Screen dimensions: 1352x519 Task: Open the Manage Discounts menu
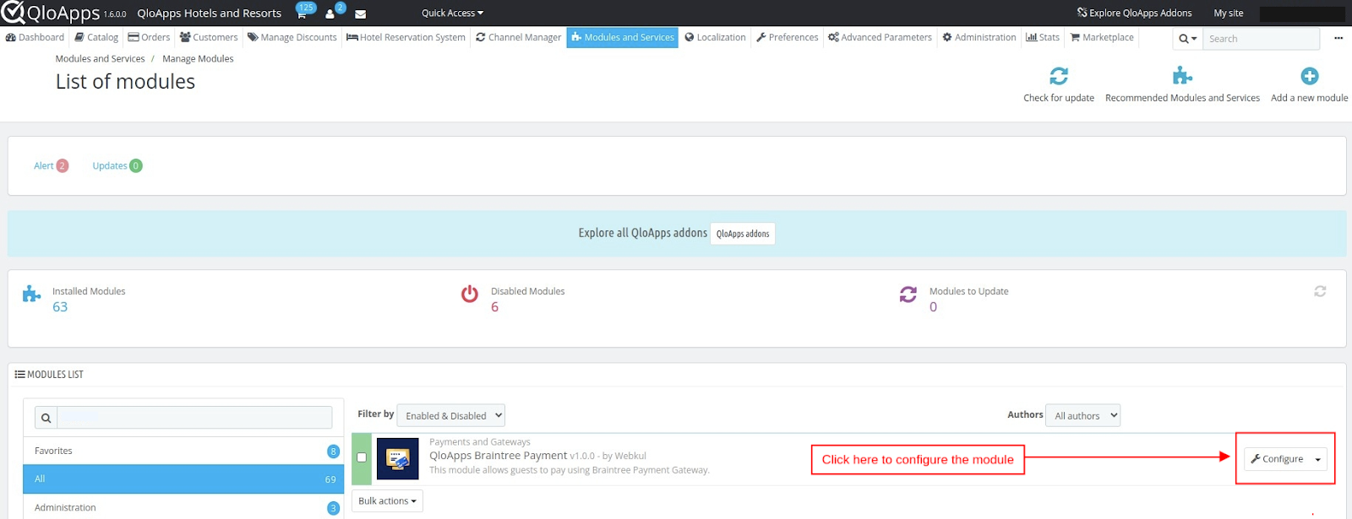click(292, 37)
